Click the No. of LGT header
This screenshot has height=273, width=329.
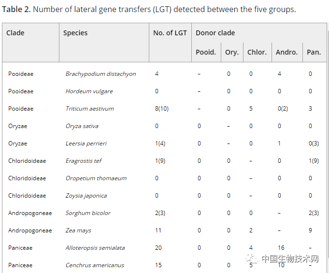[170, 33]
